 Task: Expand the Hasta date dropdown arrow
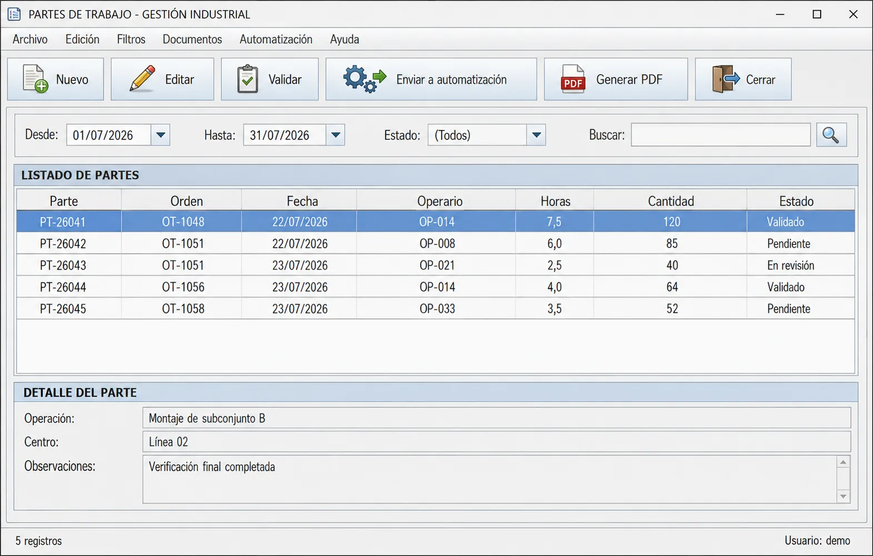[335, 135]
